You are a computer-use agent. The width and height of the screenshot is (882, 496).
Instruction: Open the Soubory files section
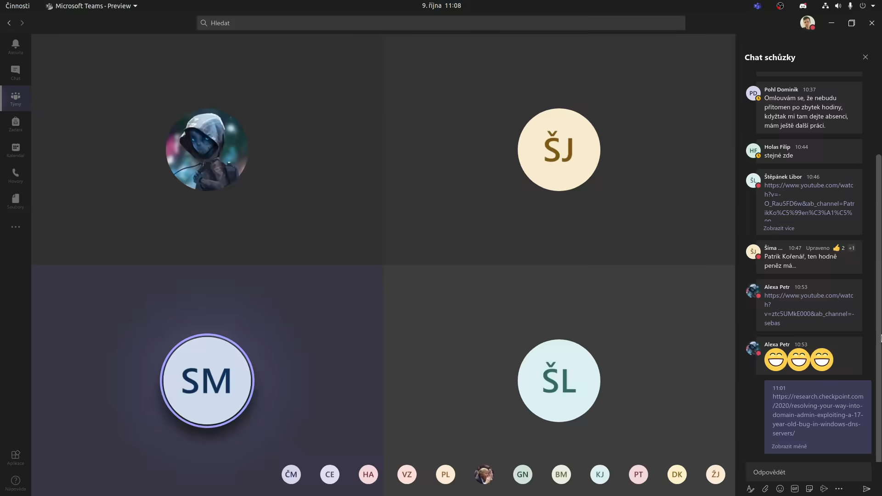[15, 201]
